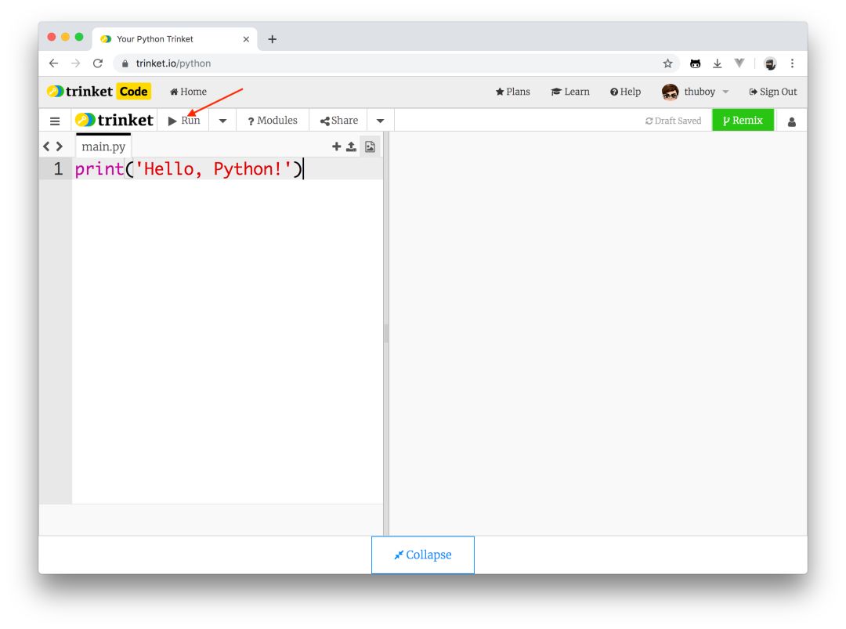Viewport: 846px width, 629px height.
Task: Open the image library icon
Action: pos(370,146)
